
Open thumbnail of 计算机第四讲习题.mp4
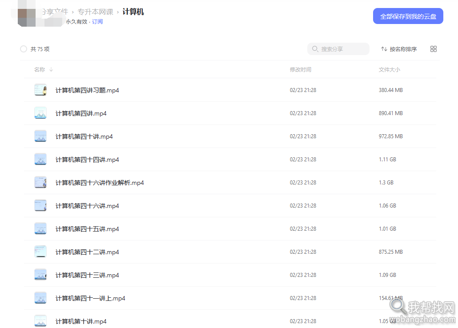pos(40,90)
